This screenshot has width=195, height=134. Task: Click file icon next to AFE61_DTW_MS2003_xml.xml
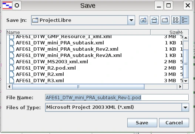(12, 61)
